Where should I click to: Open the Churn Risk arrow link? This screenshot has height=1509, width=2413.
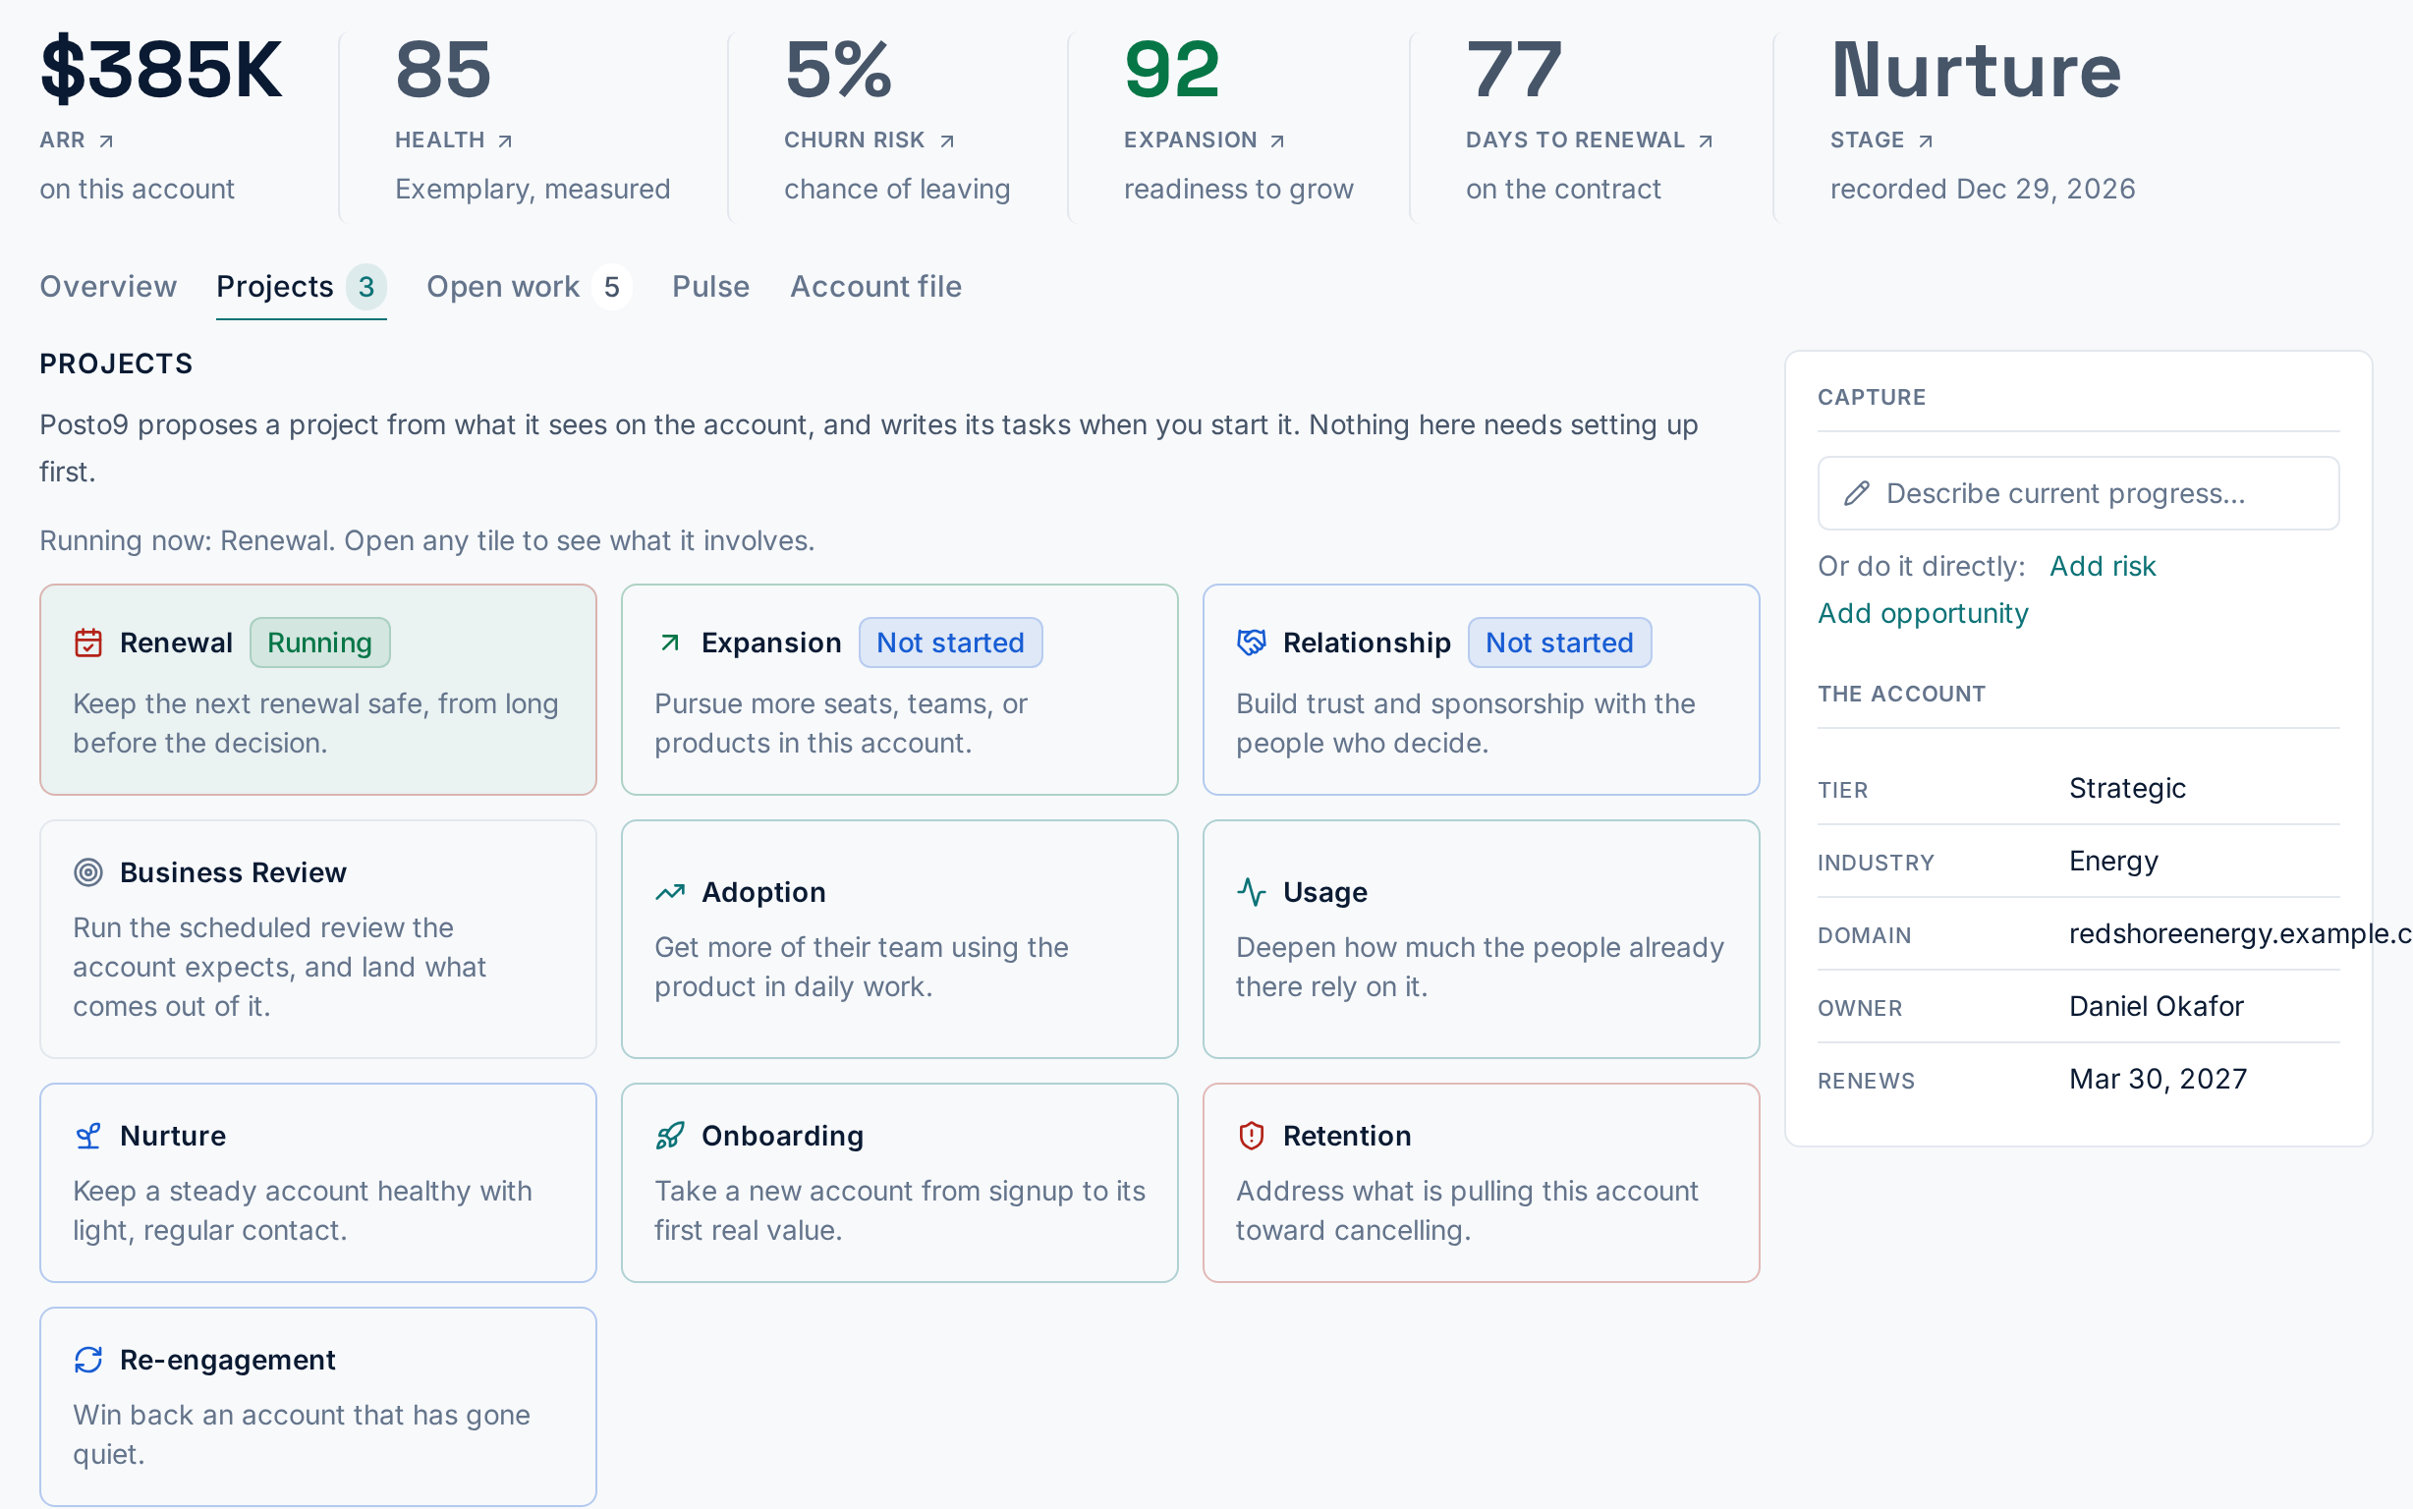point(947,140)
